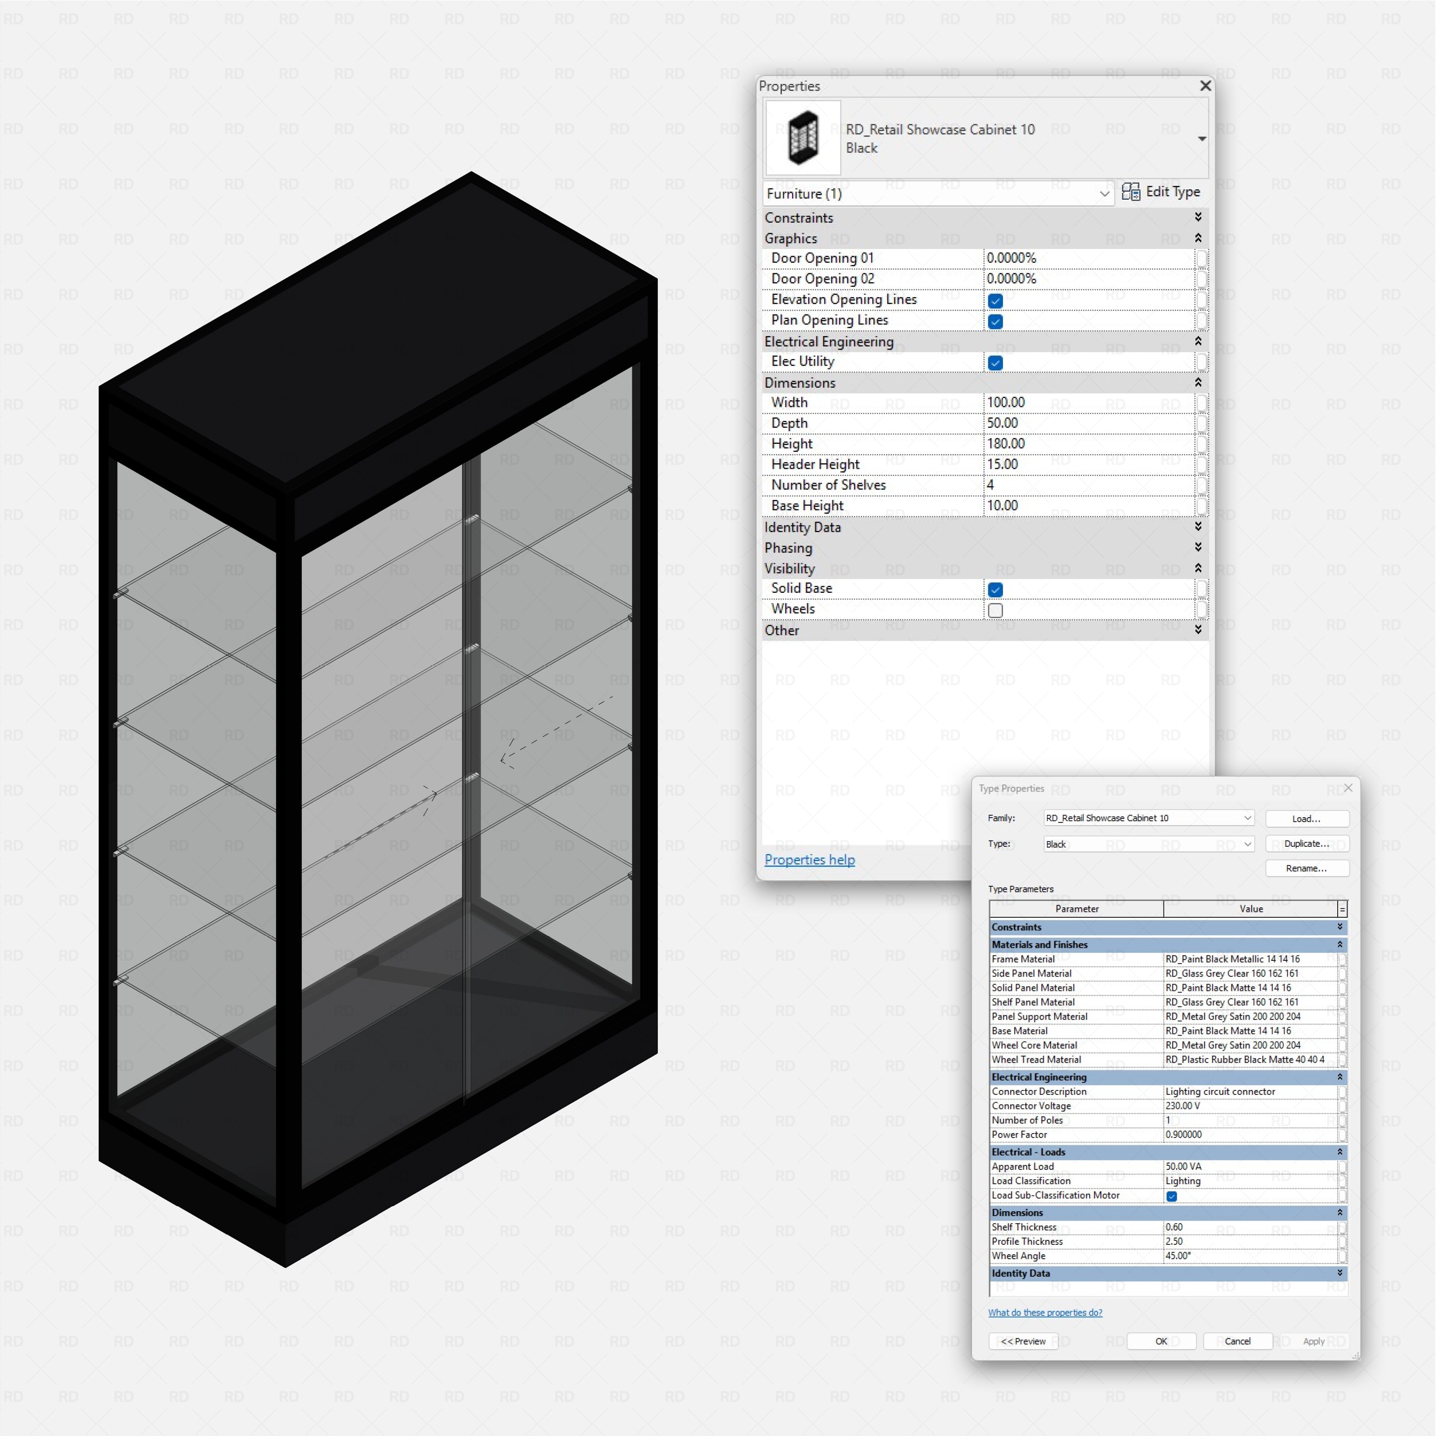Screen dimensions: 1436x1436
Task: Click the Apply button
Action: tap(1313, 1341)
